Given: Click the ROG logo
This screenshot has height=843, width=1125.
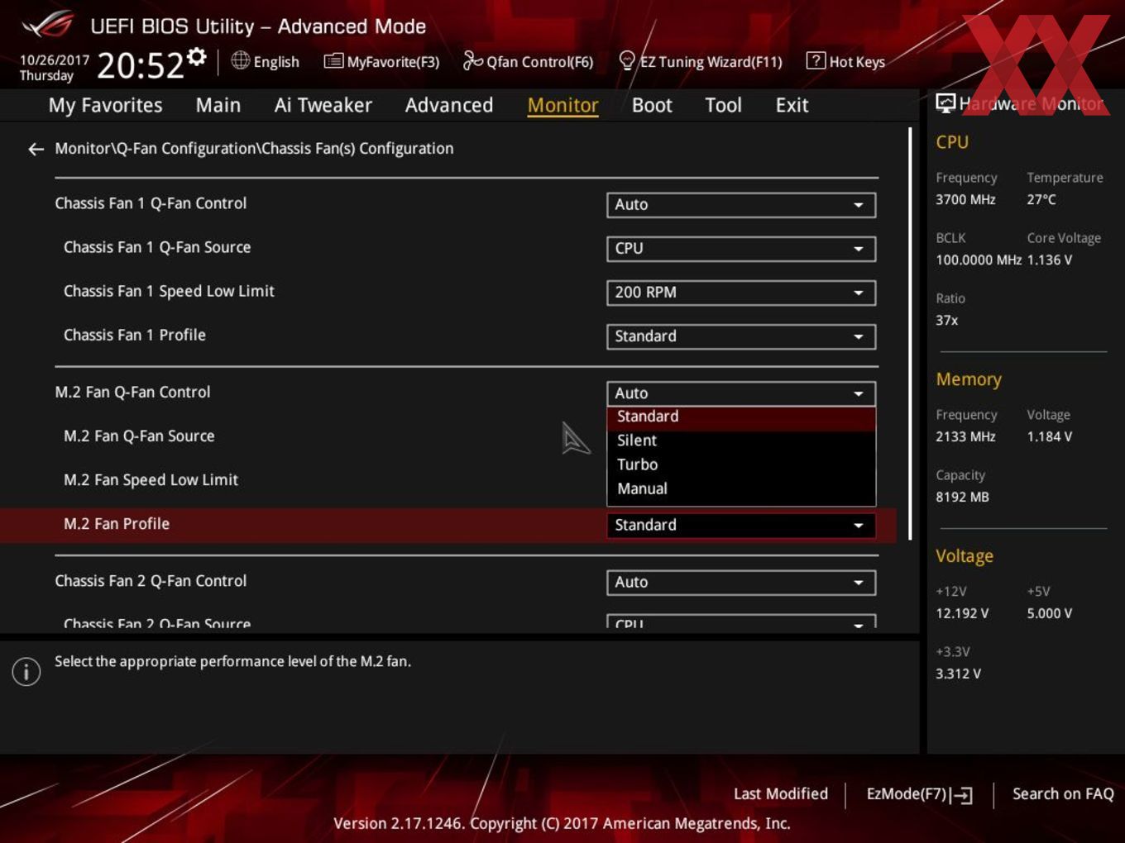Looking at the screenshot, I should [47, 25].
